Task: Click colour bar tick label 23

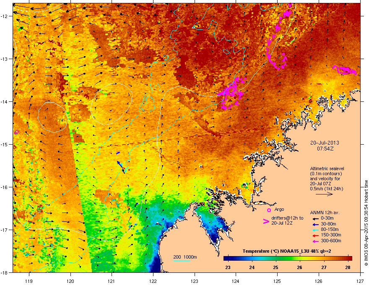Action: pyautogui.click(x=228, y=267)
